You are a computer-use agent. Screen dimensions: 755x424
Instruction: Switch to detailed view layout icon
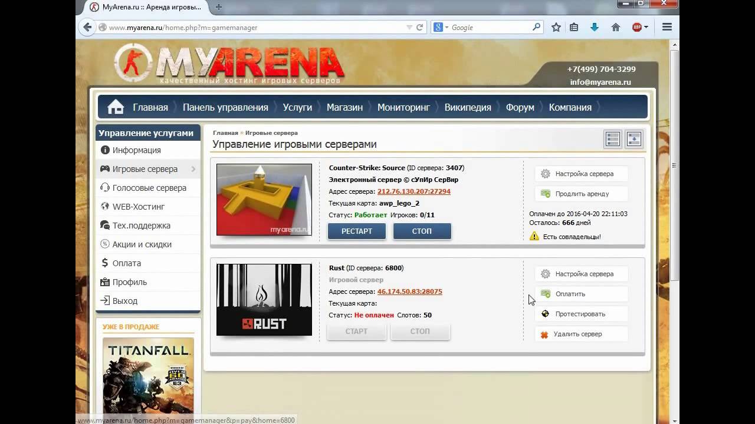pos(633,139)
